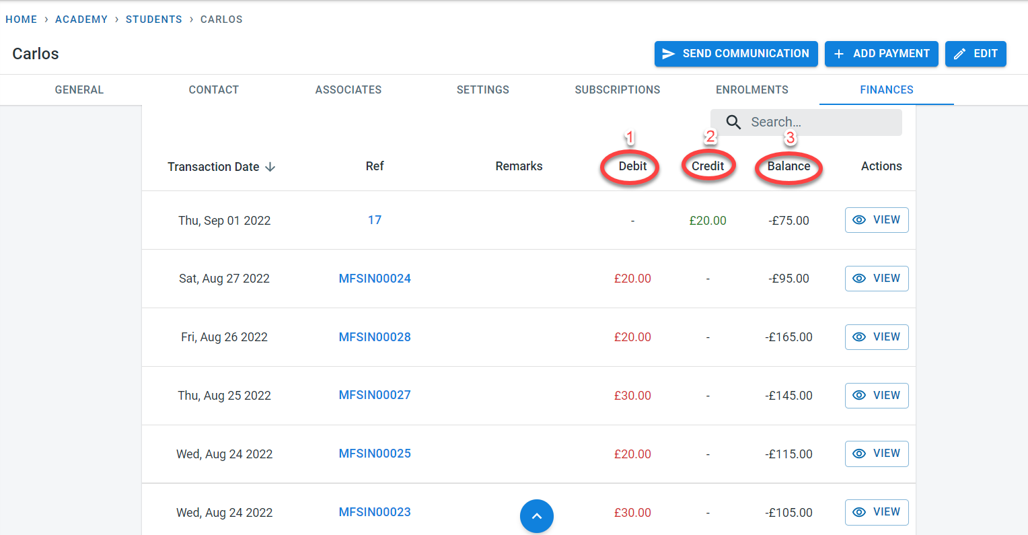Screen dimensions: 1028x535
Task: Click the magnifier icon in search box
Action: coord(733,122)
